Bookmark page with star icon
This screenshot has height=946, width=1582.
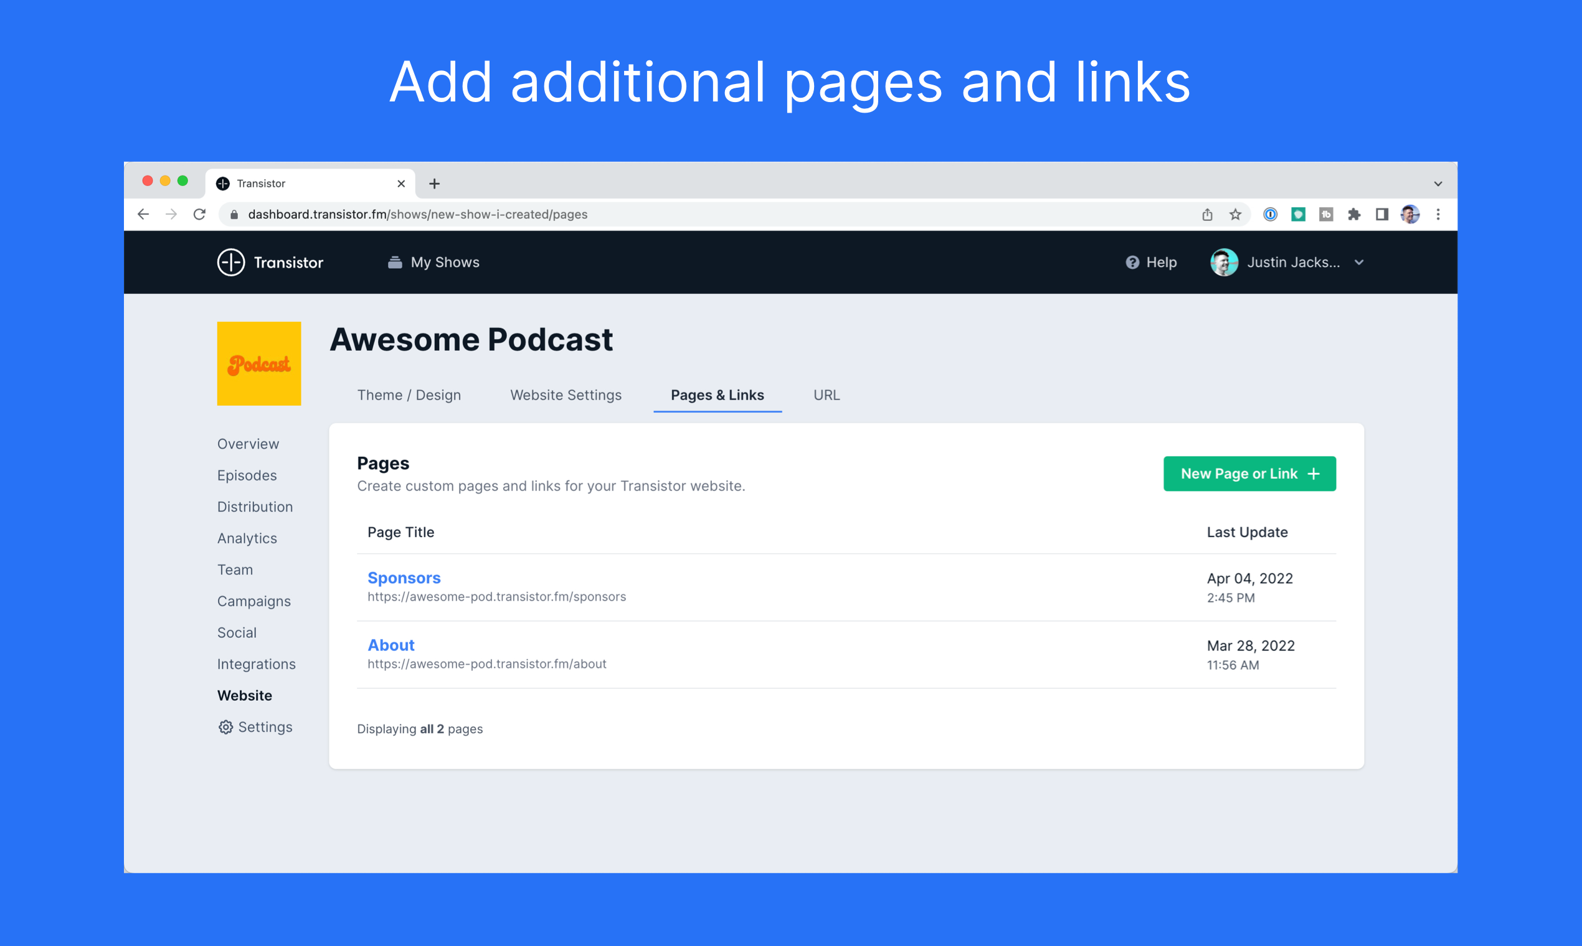[1236, 214]
